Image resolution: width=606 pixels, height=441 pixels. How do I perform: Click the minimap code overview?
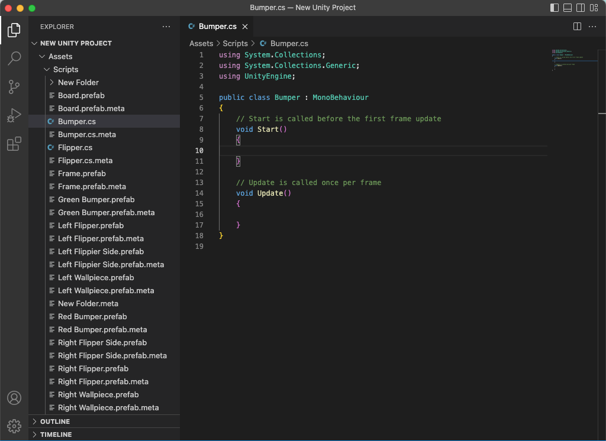[568, 60]
